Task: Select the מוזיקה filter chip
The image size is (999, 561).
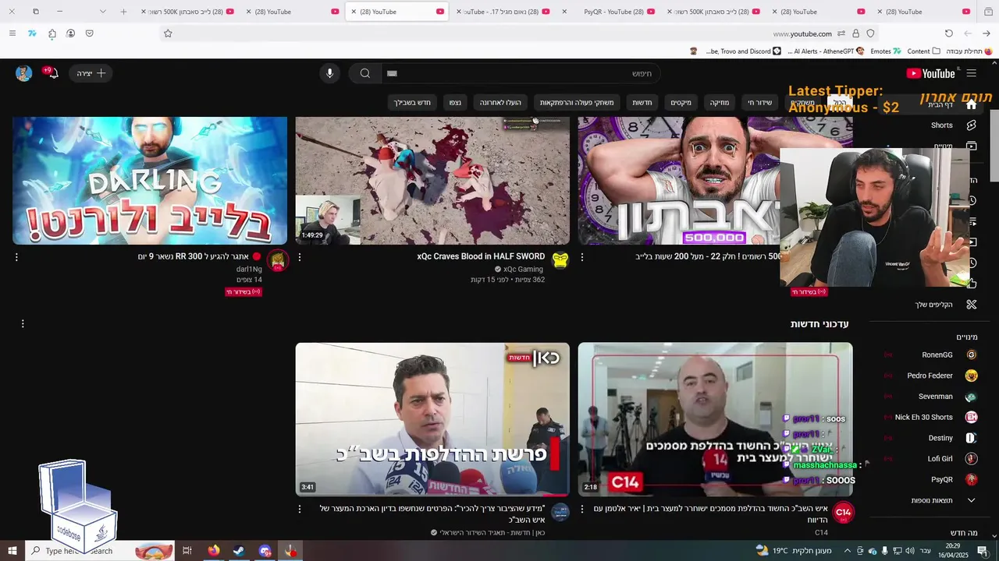Action: [719, 103]
